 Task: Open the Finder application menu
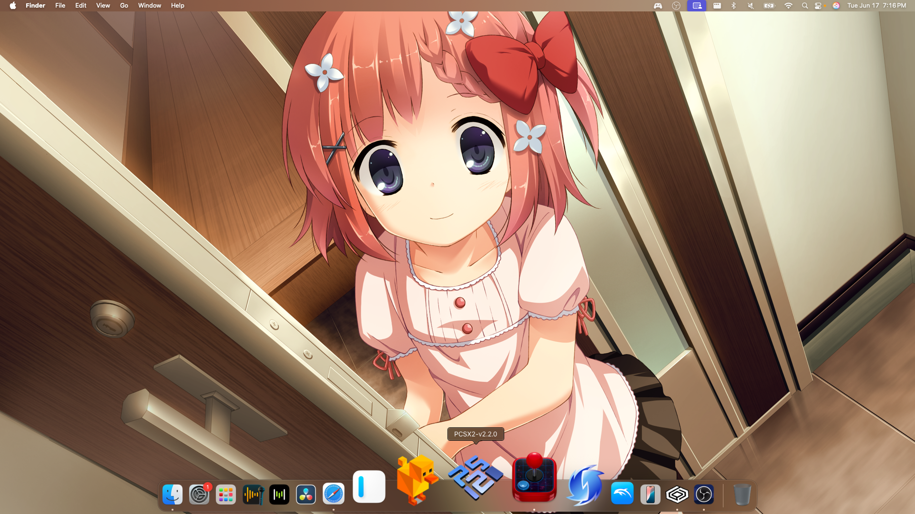(35, 6)
